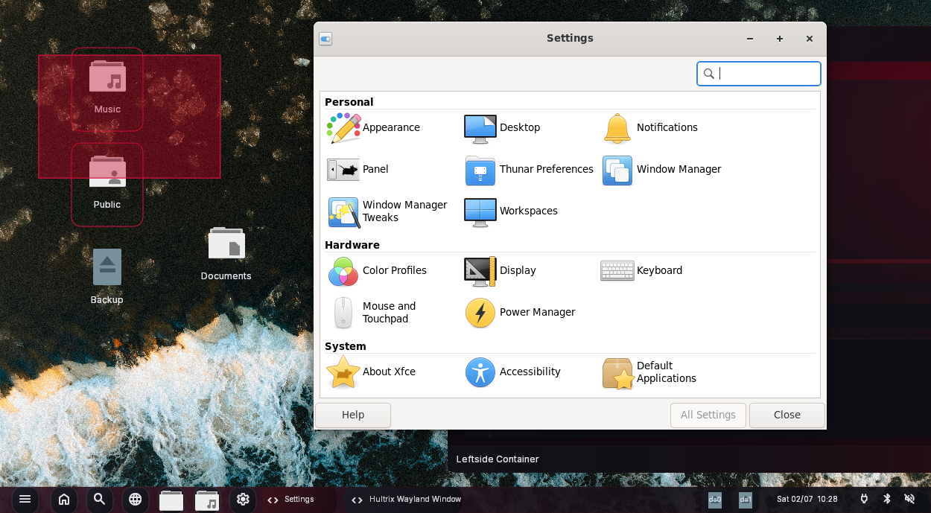Click the All Settings button
Image resolution: width=931 pixels, height=513 pixels.
pos(708,415)
